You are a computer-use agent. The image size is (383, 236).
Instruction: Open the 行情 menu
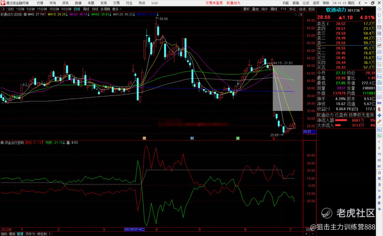tap(40, 3)
